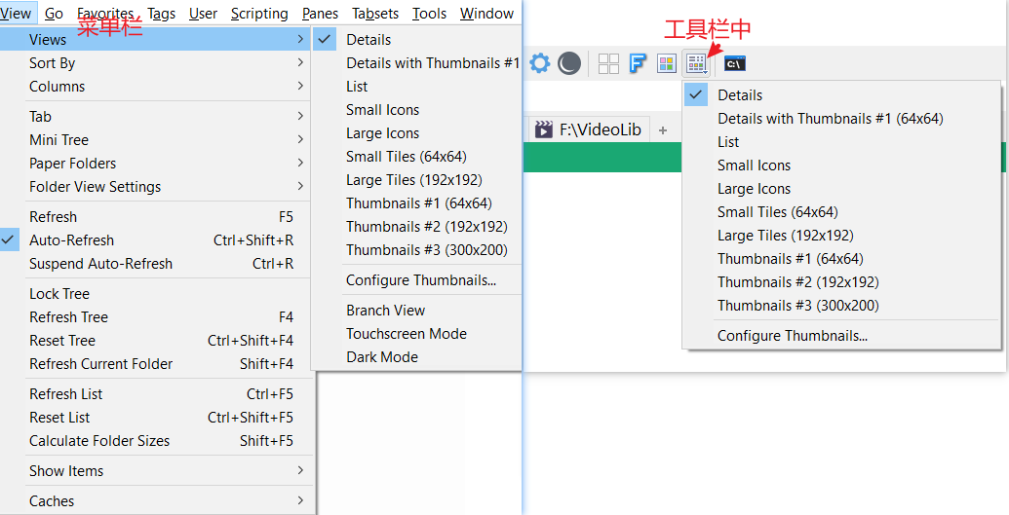Viewport: 1009px width, 515px height.
Task: Toggle the checked Auto-Refresh menu item
Action: (x=155, y=240)
